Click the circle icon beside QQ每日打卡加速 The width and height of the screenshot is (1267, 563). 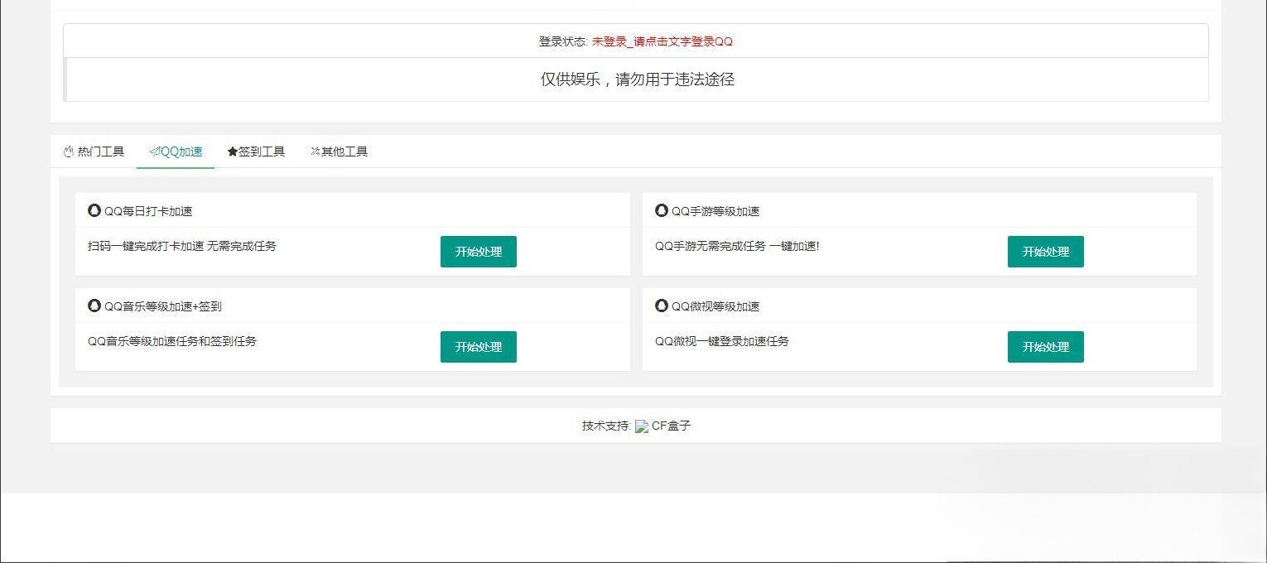pos(94,211)
